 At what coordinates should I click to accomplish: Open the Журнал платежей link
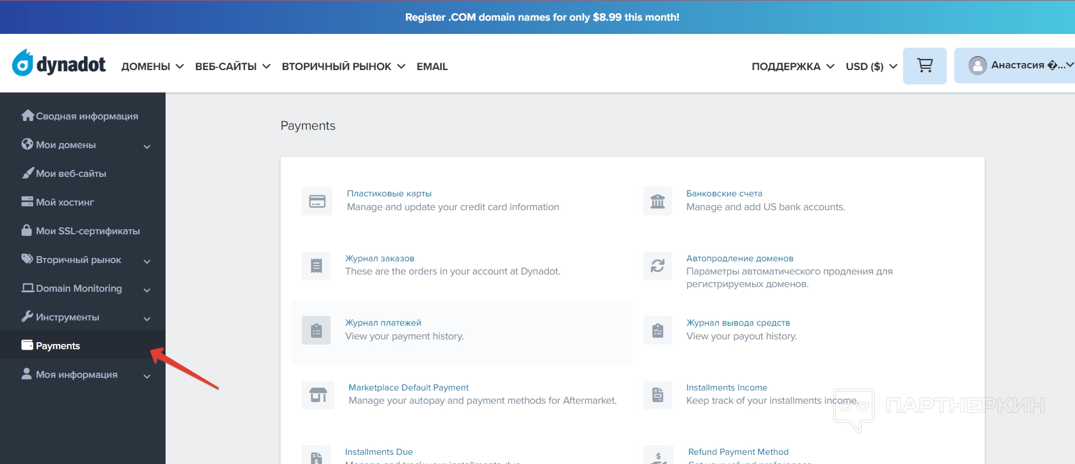tap(383, 323)
